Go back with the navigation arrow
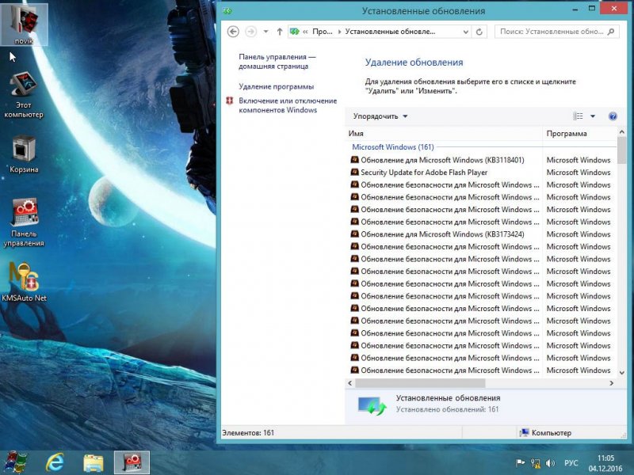Screen dimensions: 634x475 pyautogui.click(x=233, y=32)
